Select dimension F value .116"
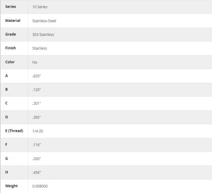212x193 pixels. (x=36, y=145)
